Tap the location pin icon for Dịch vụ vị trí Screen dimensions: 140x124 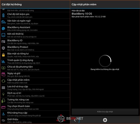(3, 94)
